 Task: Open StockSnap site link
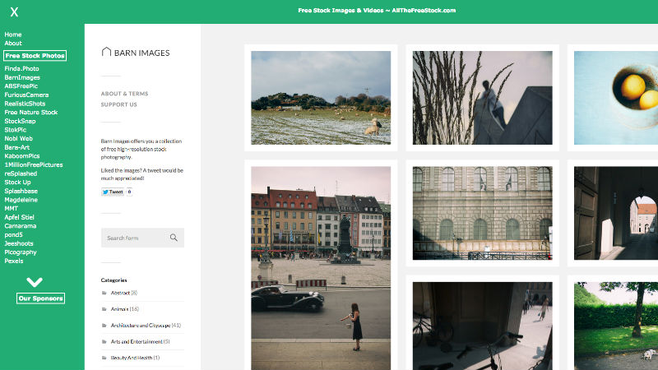point(20,121)
